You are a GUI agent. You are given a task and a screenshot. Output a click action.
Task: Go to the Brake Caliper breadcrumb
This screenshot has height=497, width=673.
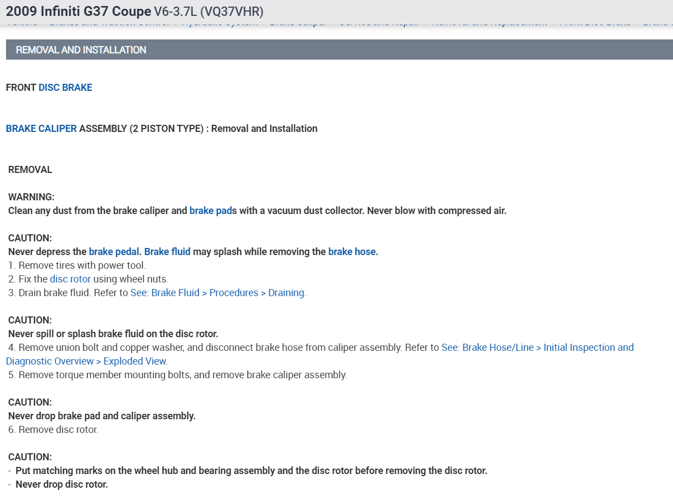tap(298, 25)
